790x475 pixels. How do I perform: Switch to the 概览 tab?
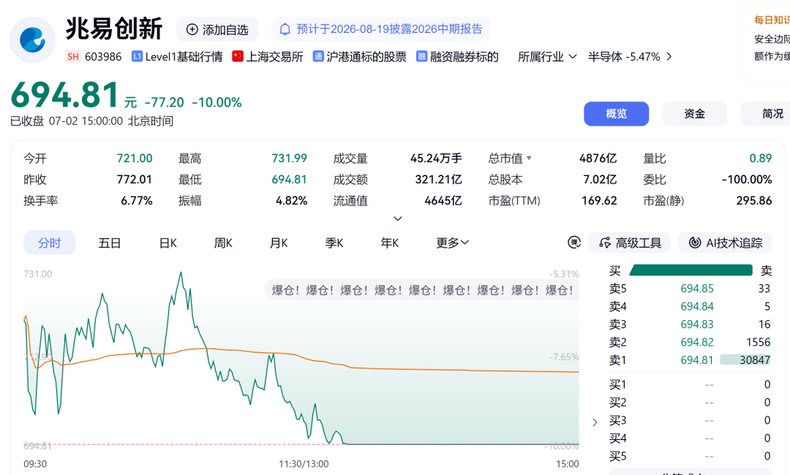pos(616,114)
